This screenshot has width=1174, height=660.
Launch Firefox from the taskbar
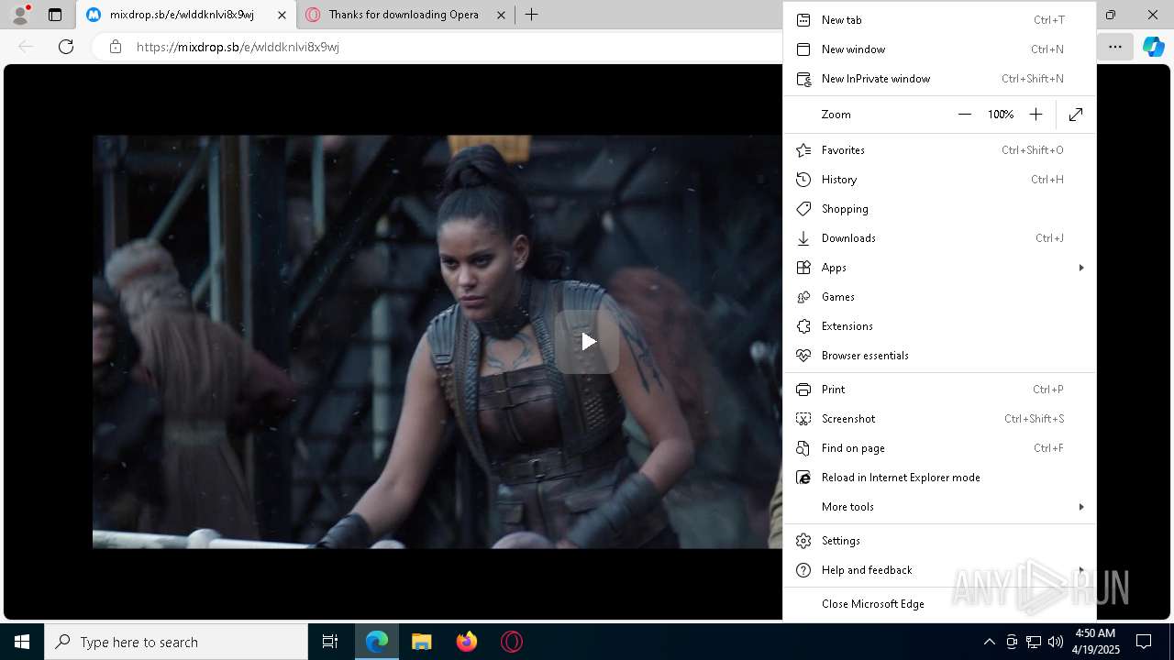467,642
